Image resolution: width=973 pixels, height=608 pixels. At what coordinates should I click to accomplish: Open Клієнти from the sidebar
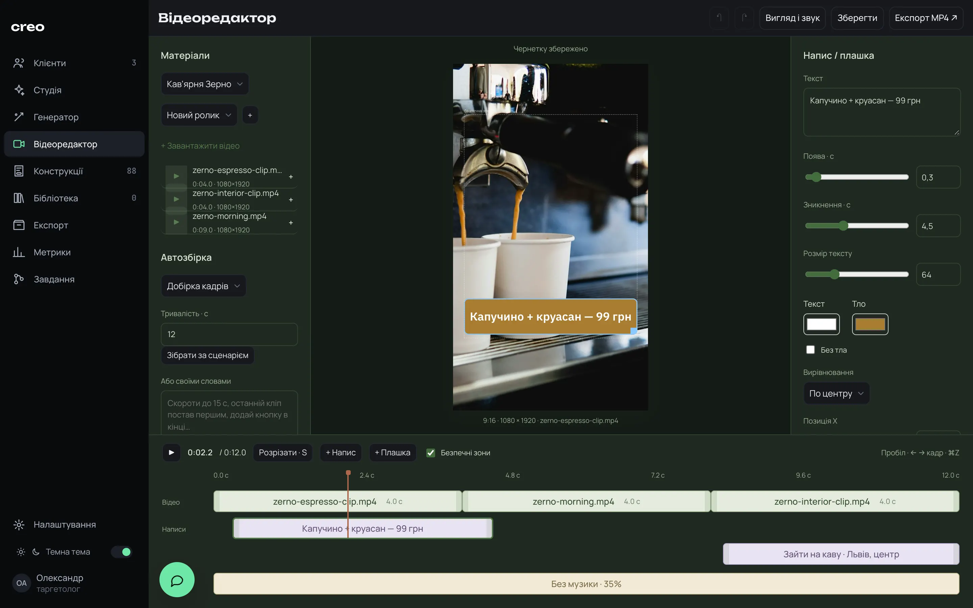(74, 63)
